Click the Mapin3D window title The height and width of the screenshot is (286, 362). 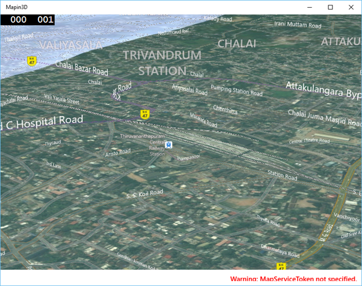point(17,7)
